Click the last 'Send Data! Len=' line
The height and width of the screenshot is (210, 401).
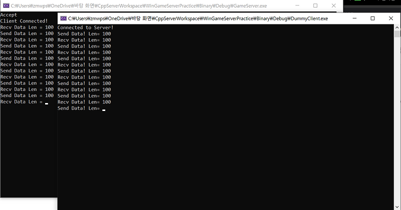79,108
